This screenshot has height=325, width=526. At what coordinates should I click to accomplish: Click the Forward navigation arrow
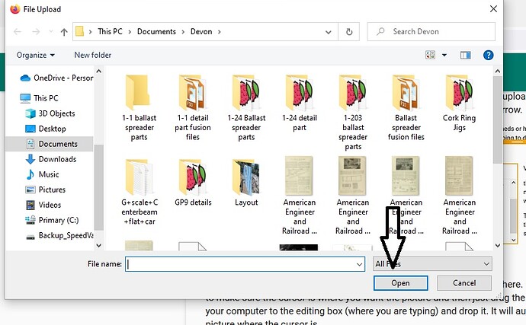[36, 32]
